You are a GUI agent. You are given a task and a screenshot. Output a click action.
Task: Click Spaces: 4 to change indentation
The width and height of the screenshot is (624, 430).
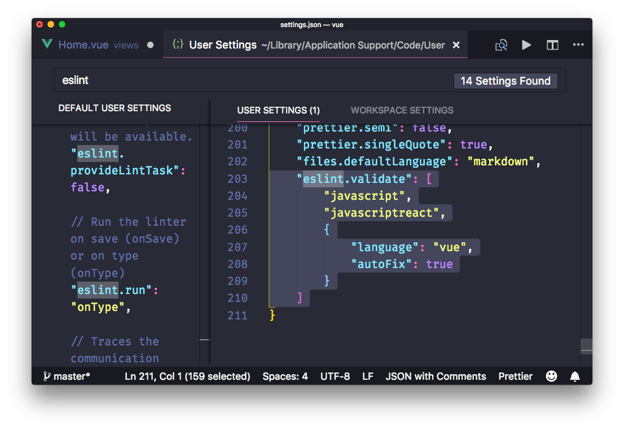(285, 376)
